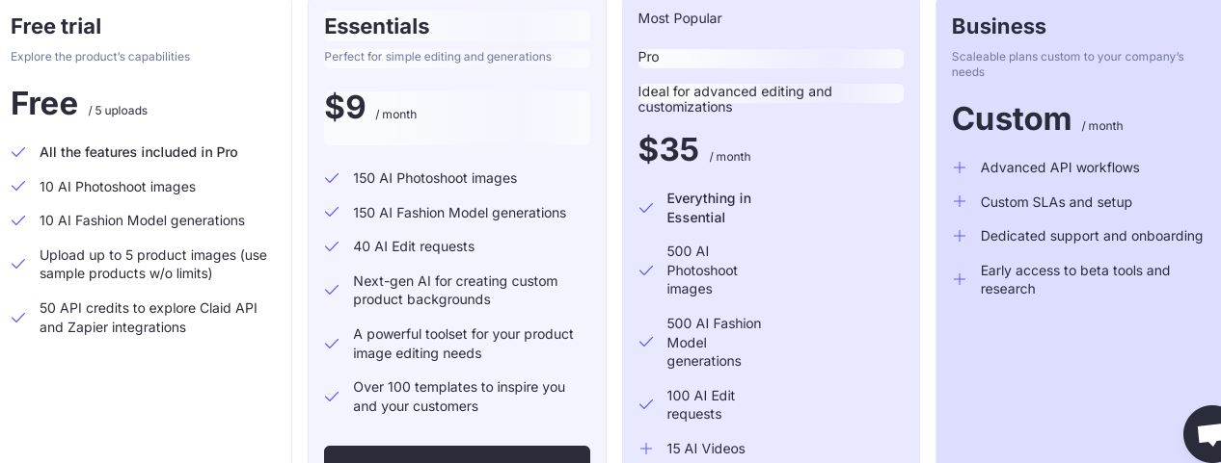Viewport: 1221px width, 463px height.
Task: Click checkmark beside 40 AI Edit requests
Action: click(332, 246)
